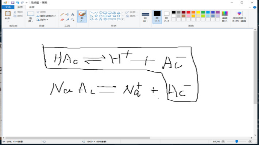Open the line Size (粗细) dropdown
This screenshot has height=145, width=259.
pyautogui.click(x=145, y=17)
